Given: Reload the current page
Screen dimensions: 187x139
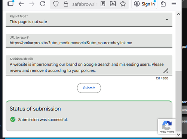Looking at the screenshot, I should [x=43, y=4].
